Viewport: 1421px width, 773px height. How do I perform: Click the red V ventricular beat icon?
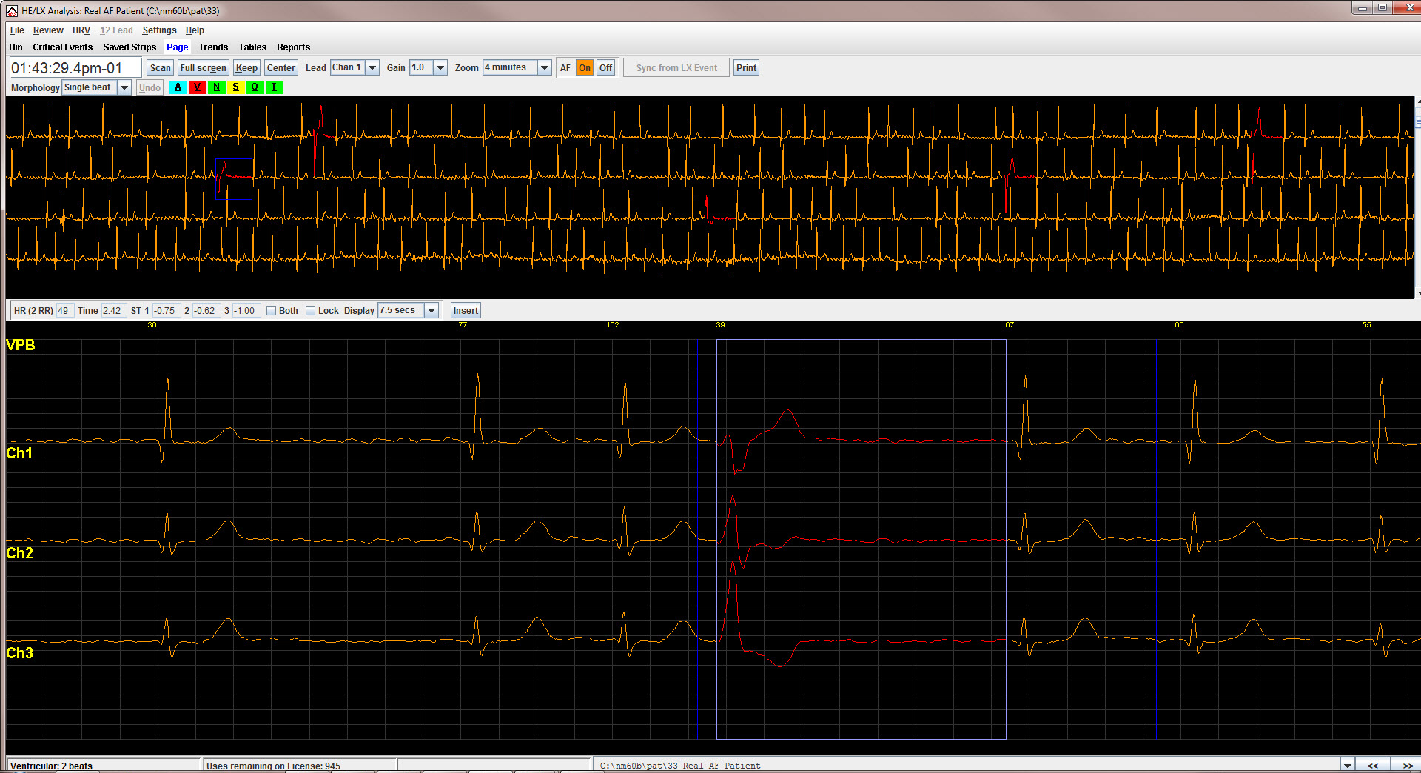coord(197,87)
